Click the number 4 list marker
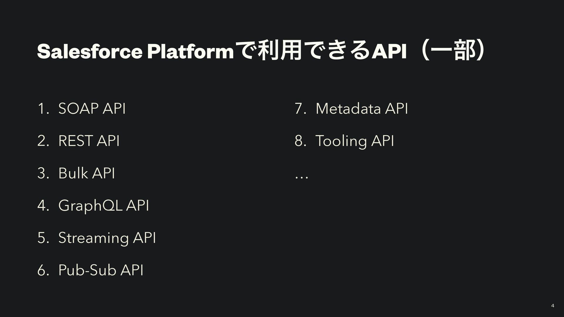 click(x=43, y=205)
